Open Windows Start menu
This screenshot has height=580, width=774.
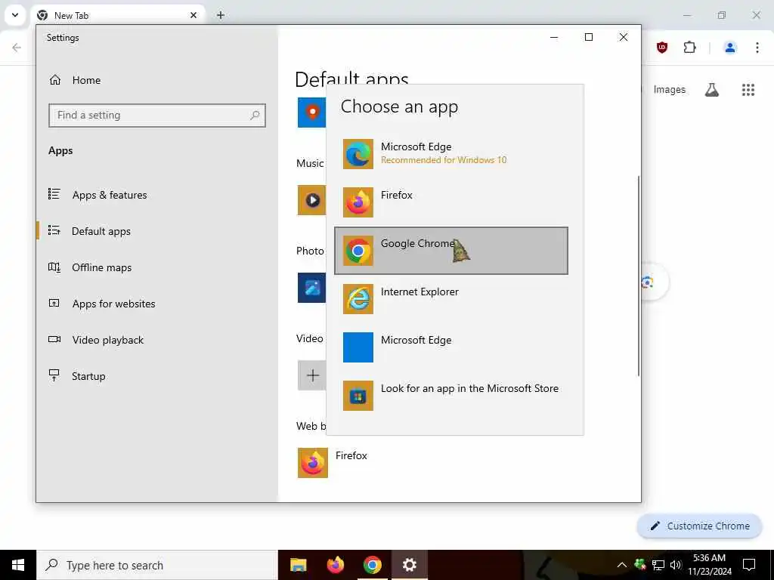tap(18, 565)
